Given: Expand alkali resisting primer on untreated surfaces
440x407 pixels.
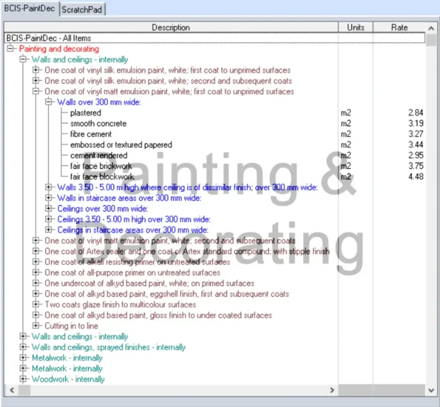Looking at the screenshot, I should tap(36, 262).
